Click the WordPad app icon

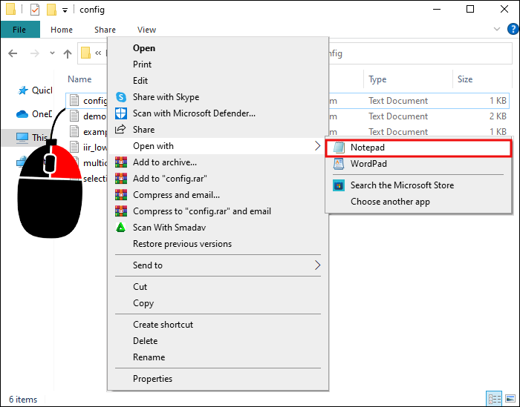click(x=339, y=164)
